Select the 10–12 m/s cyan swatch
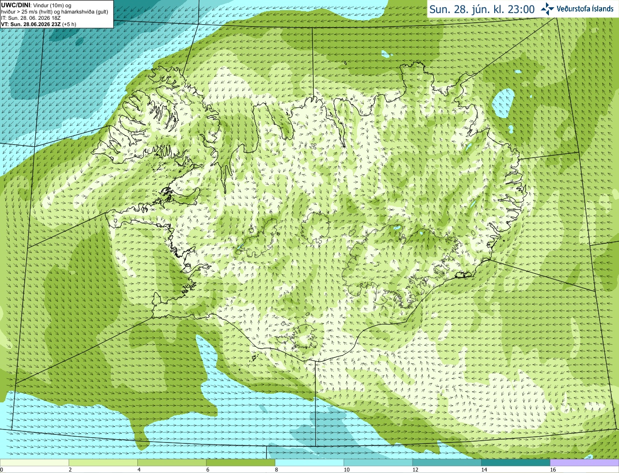 pyautogui.click(x=378, y=462)
